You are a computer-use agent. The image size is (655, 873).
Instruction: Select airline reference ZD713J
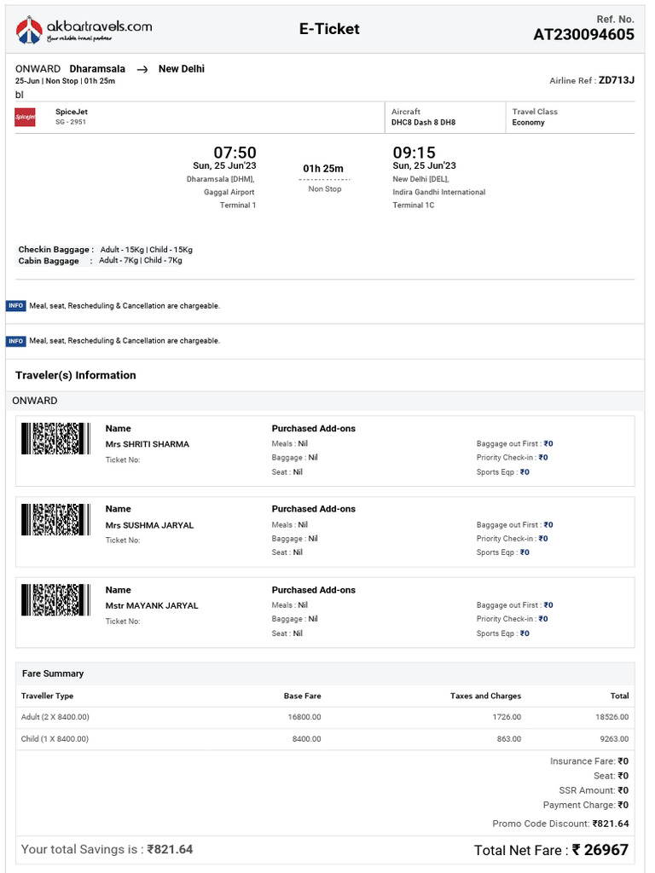click(617, 80)
